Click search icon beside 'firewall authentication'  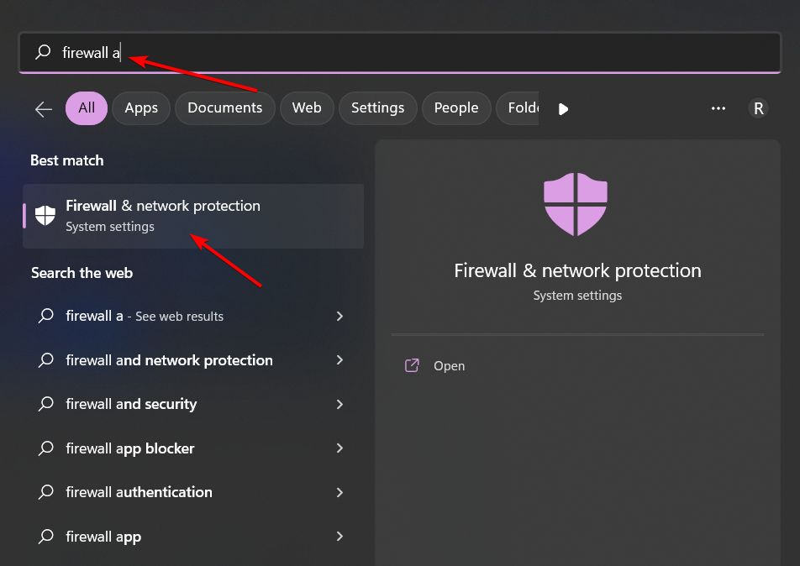tap(46, 492)
